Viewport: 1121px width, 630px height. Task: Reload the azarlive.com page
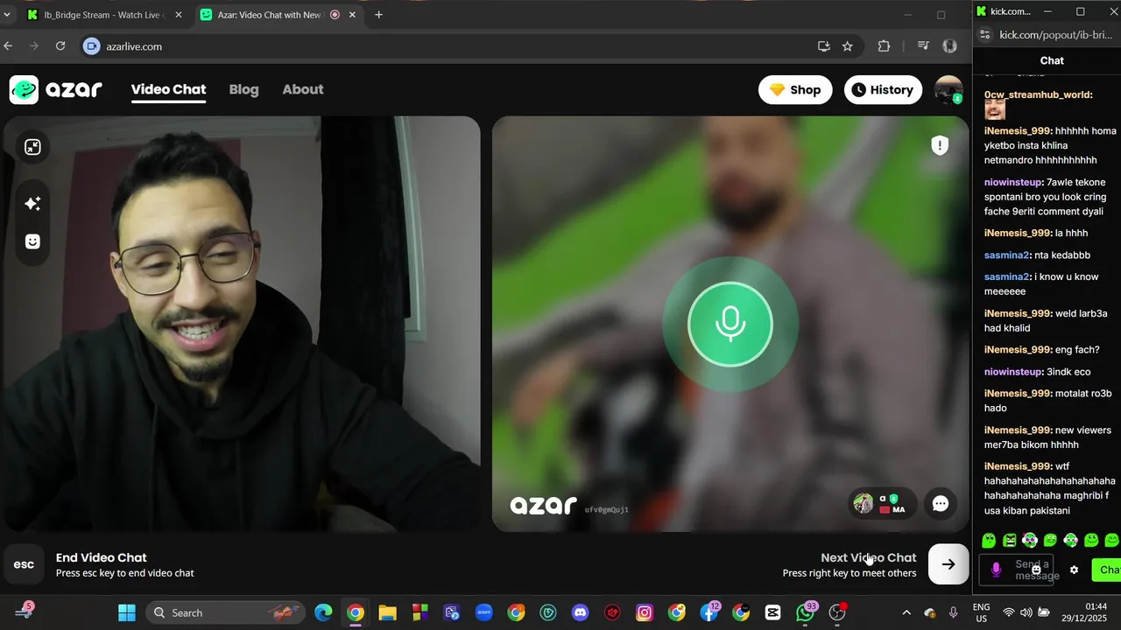coord(60,46)
